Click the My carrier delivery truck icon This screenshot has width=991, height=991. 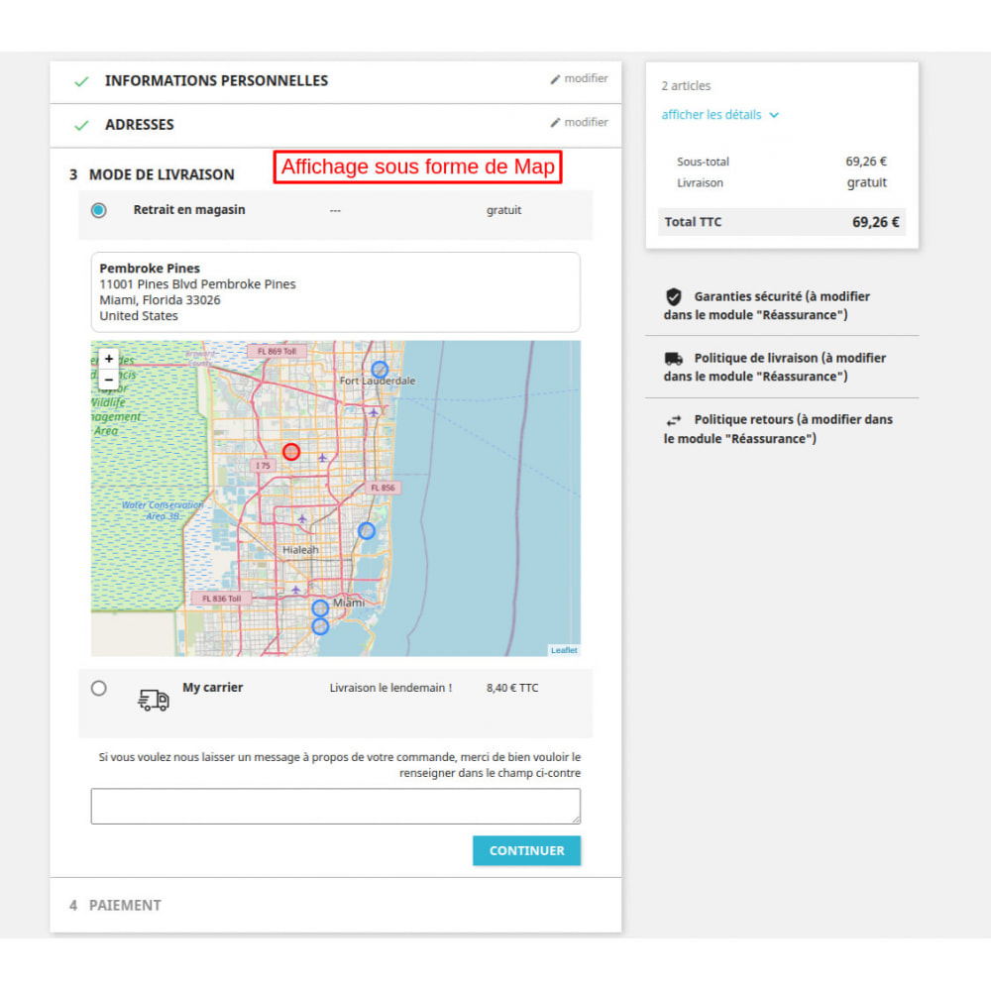pyautogui.click(x=154, y=701)
